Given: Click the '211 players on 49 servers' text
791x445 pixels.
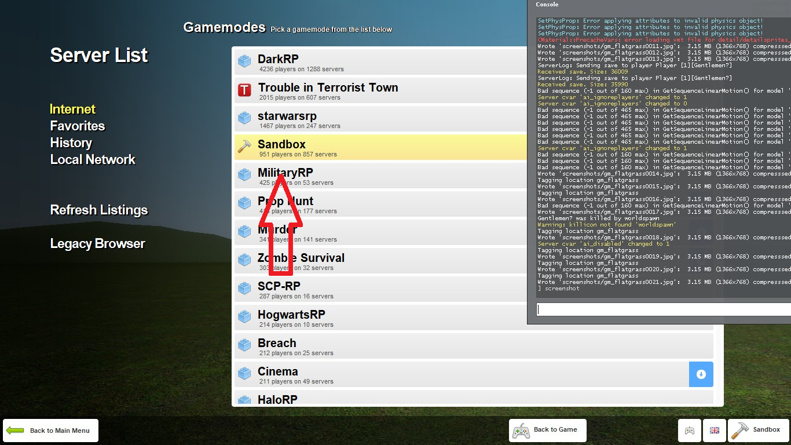Looking at the screenshot, I should tap(296, 382).
